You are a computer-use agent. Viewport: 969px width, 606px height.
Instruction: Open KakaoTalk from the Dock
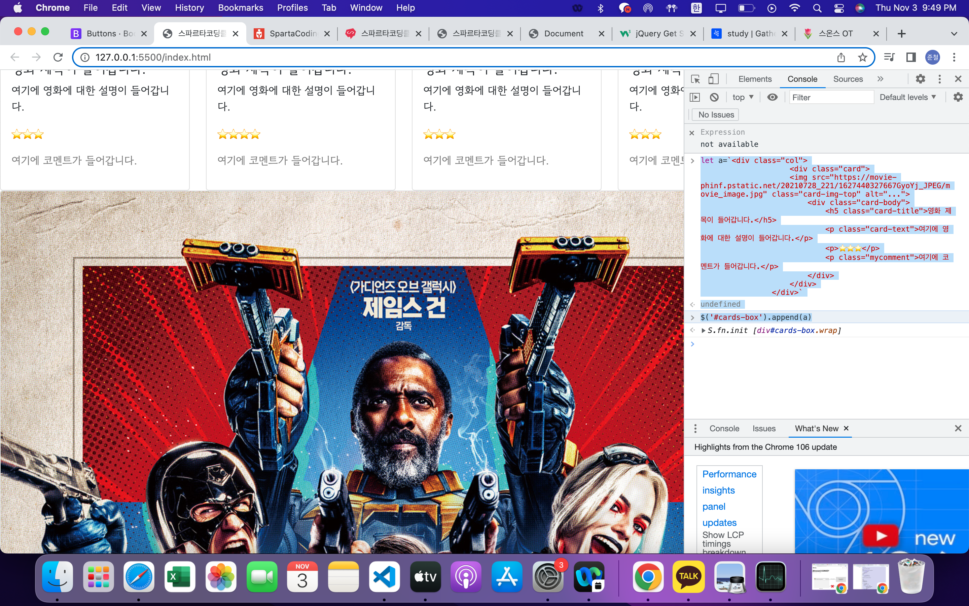coord(688,576)
